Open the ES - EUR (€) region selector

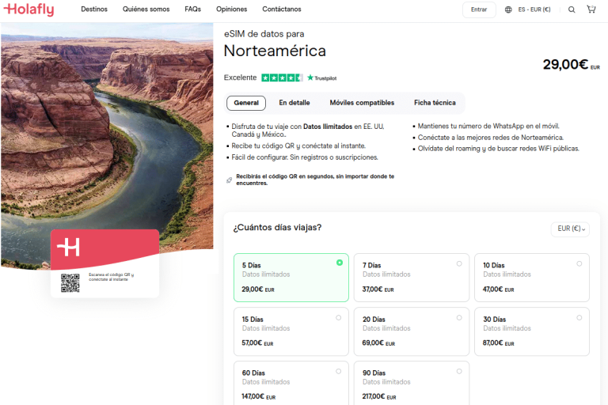pyautogui.click(x=535, y=9)
